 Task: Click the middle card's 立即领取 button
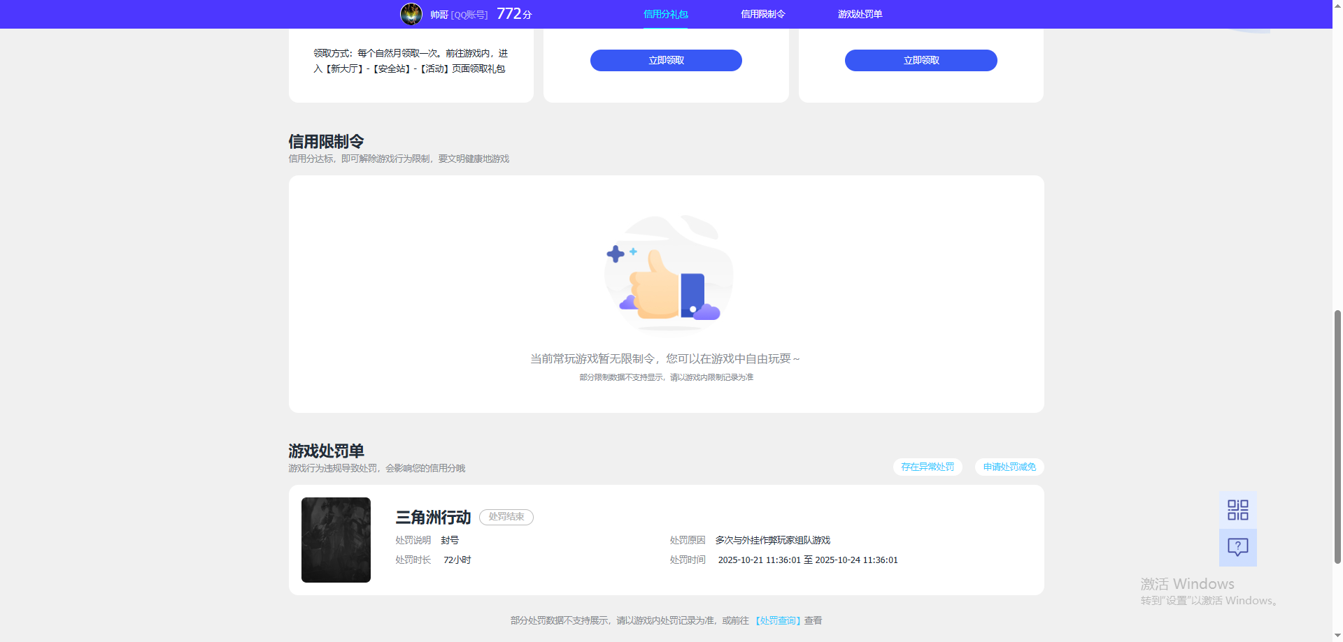tap(666, 60)
